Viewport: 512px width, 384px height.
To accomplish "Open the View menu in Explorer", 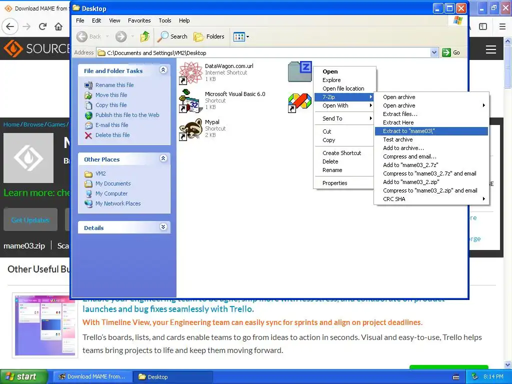I will click(114, 20).
